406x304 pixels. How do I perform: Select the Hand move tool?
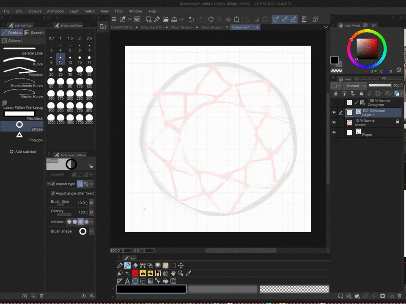pyautogui.click(x=173, y=274)
